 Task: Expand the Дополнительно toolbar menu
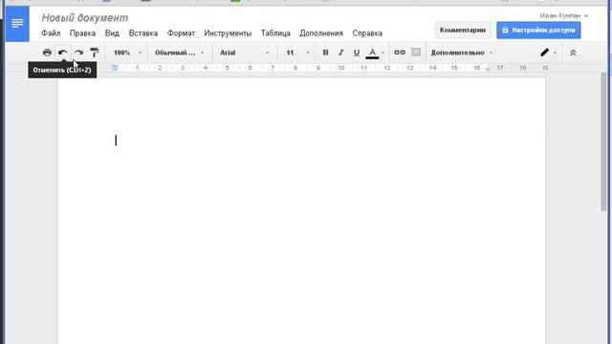pos(461,53)
